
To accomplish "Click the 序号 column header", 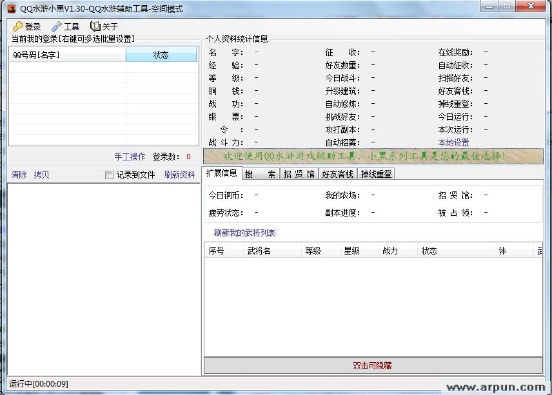I will point(224,251).
